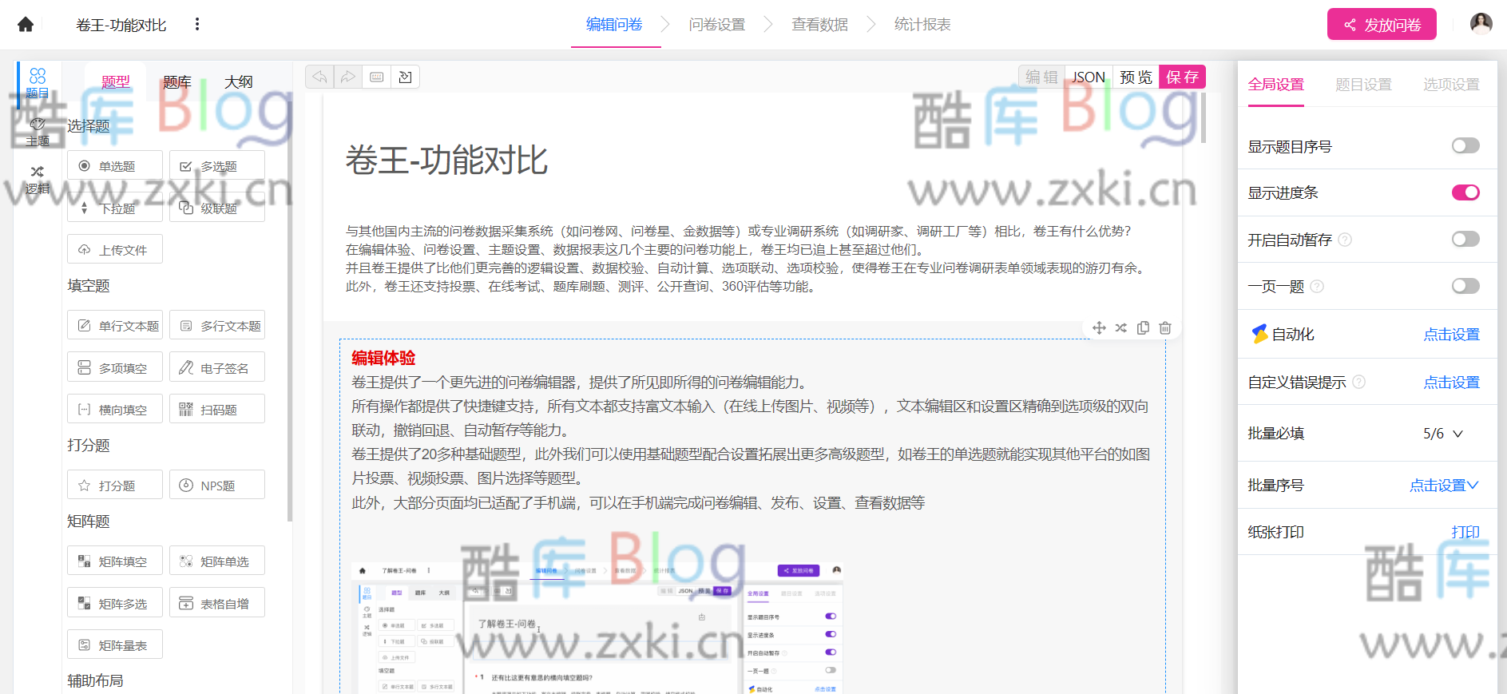
Task: Click the move handle icon on the question block
Action: 1099,328
